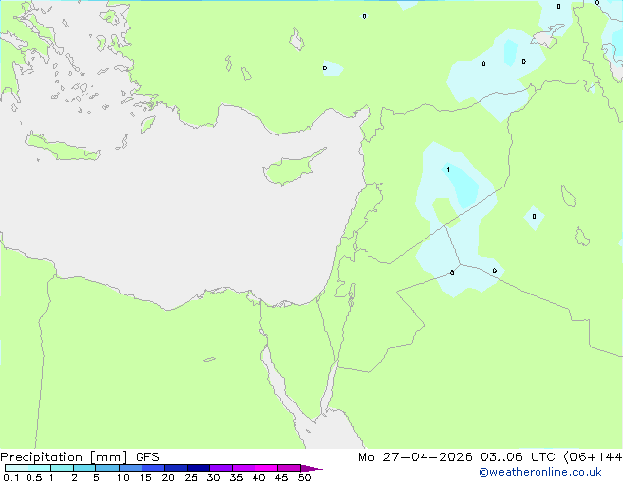Click the '35' legend scale value
Viewport: 623px width, 481px height.
pos(237,477)
